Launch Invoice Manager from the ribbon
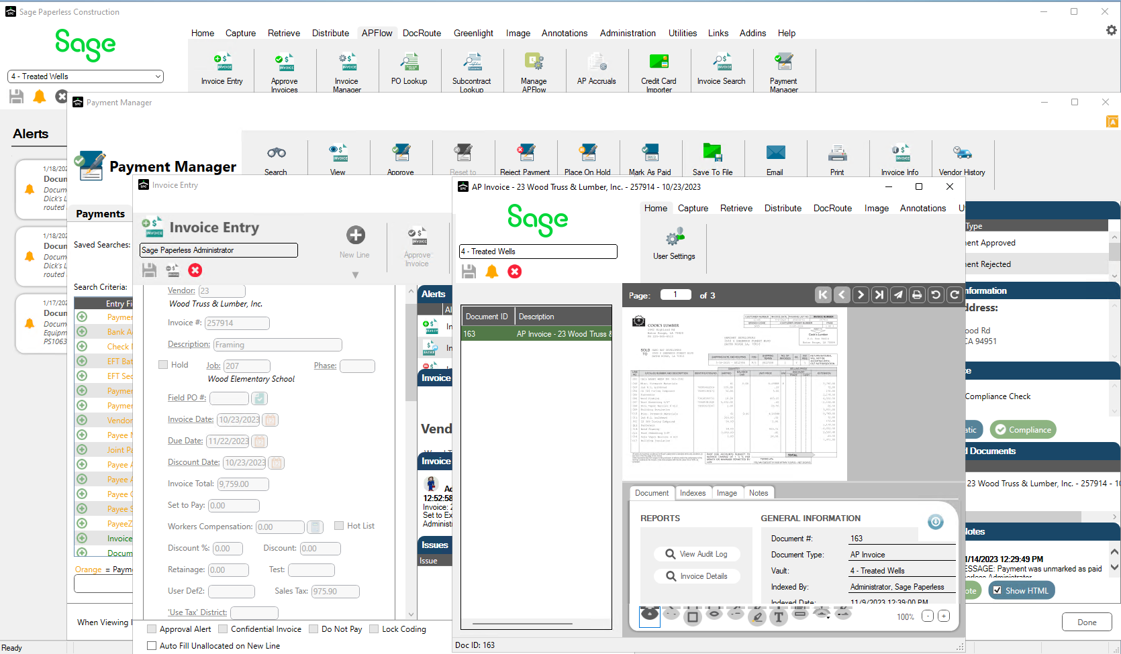This screenshot has height=654, width=1121. [346, 72]
